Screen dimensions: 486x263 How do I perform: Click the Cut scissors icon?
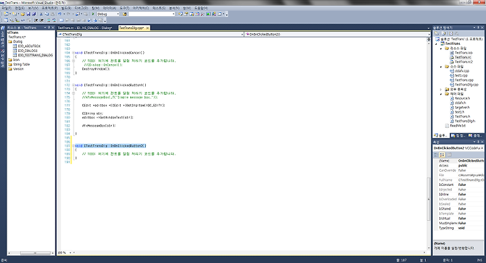tap(41, 14)
